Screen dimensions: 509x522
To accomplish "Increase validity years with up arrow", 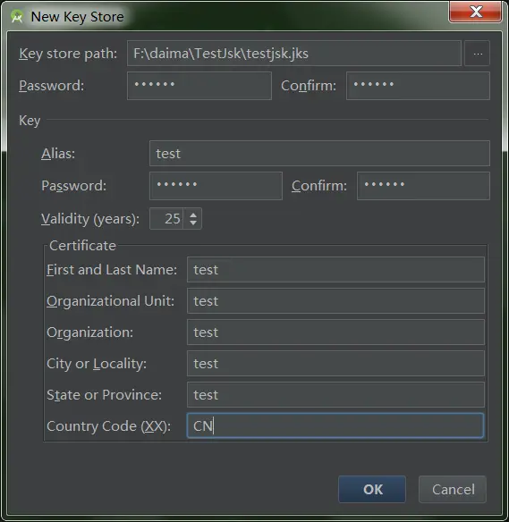I will coord(193,215).
